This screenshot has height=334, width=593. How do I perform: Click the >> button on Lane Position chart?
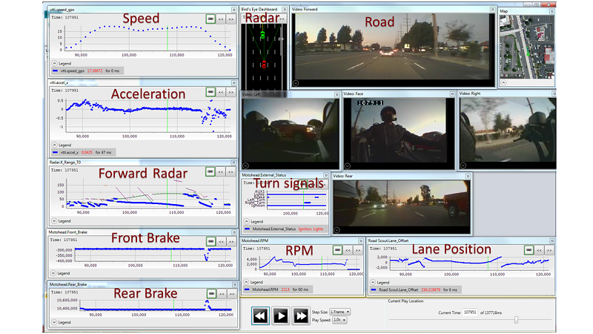[x=549, y=250]
